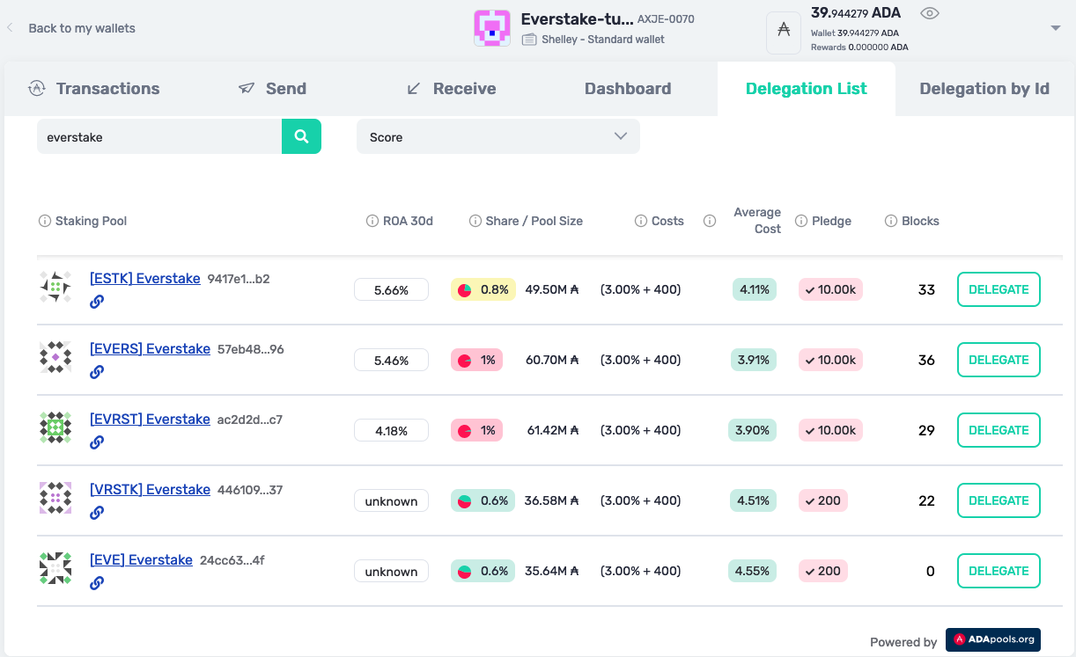Open the ADApools.org badge
Viewport: 1076px width, 657px height.
click(x=993, y=639)
